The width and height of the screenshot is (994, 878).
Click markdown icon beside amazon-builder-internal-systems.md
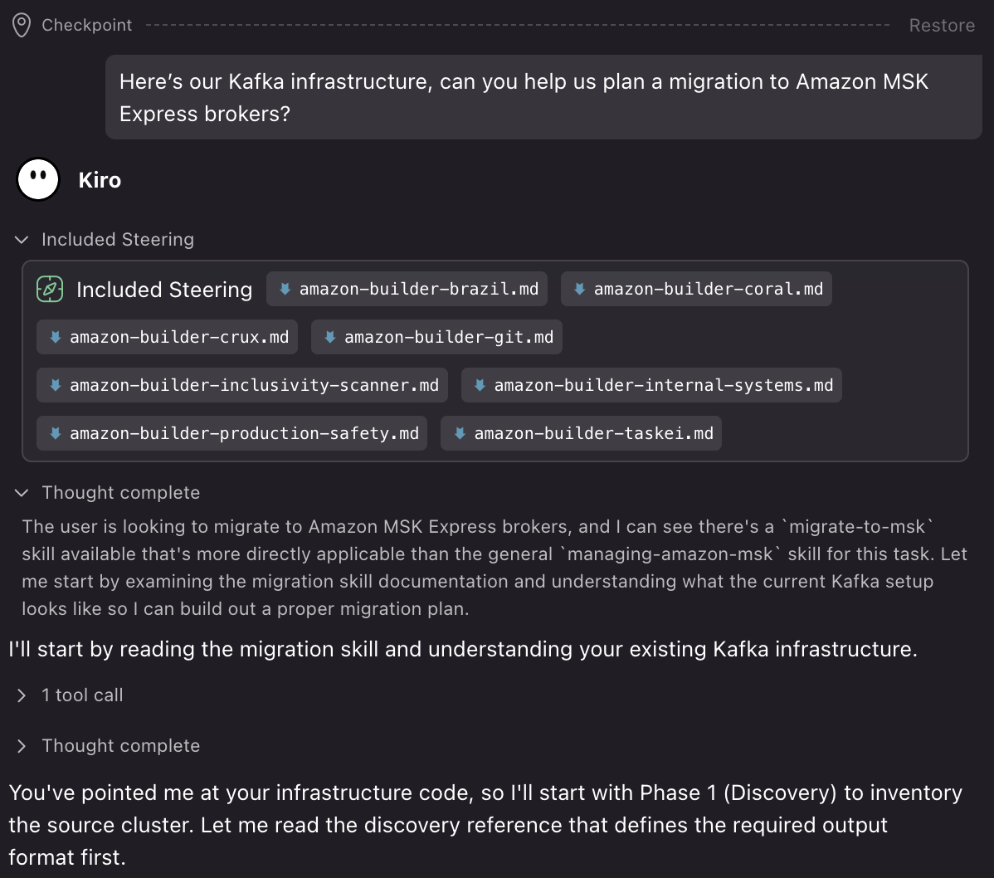click(480, 385)
